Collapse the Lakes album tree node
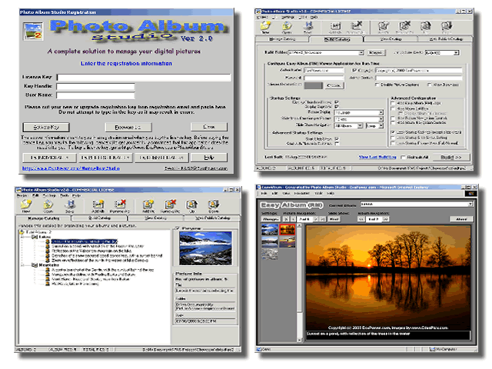The height and width of the screenshot is (369, 492). coord(23,237)
